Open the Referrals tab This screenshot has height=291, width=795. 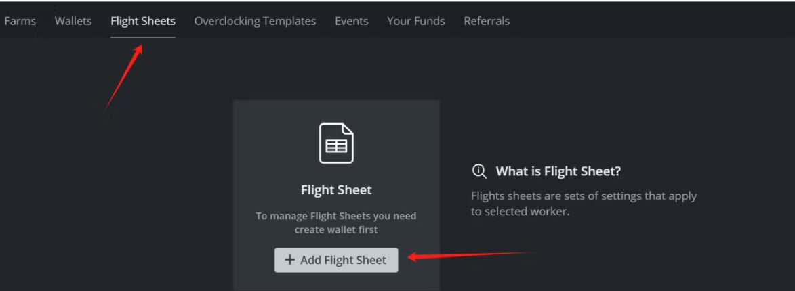point(487,21)
